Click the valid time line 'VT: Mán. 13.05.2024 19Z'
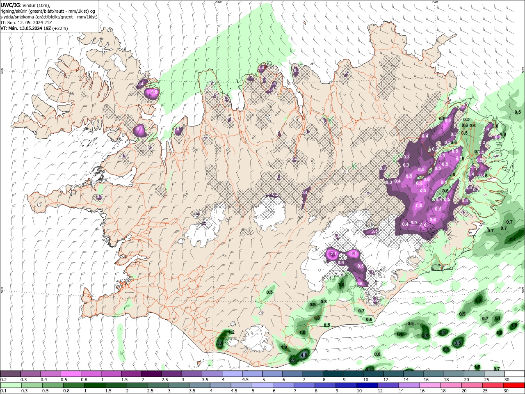This screenshot has width=525, height=394. tap(25, 28)
